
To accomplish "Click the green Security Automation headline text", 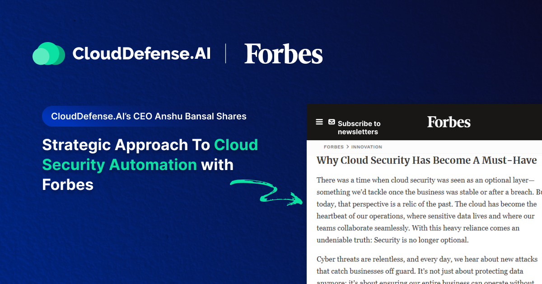I will (119, 165).
